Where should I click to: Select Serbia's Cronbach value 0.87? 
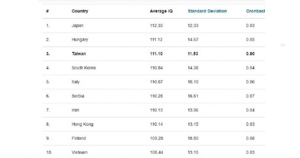click(250, 96)
